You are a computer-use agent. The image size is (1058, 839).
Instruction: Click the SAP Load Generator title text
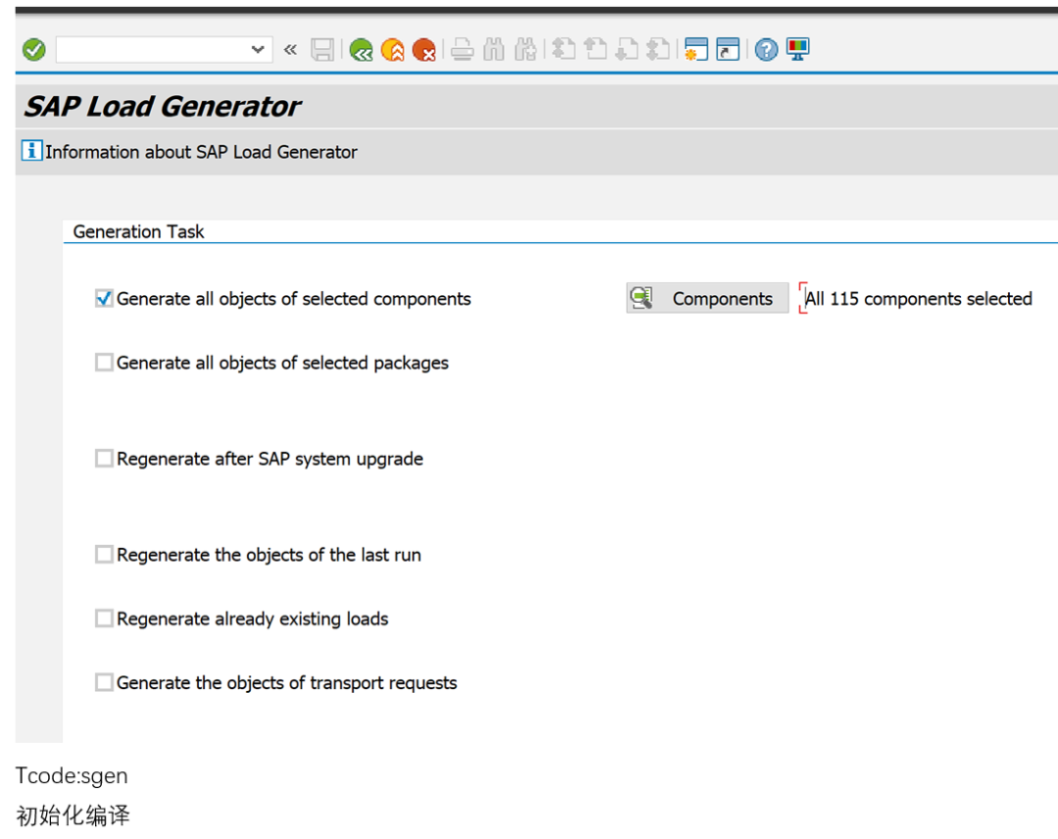pos(163,107)
